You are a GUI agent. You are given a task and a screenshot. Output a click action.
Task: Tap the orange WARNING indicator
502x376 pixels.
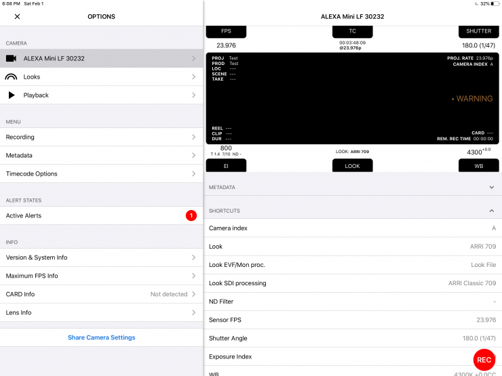472,99
